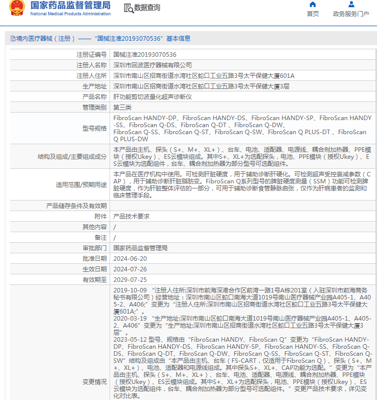
Task: Click the 有效期至 label
Action: click(95, 279)
